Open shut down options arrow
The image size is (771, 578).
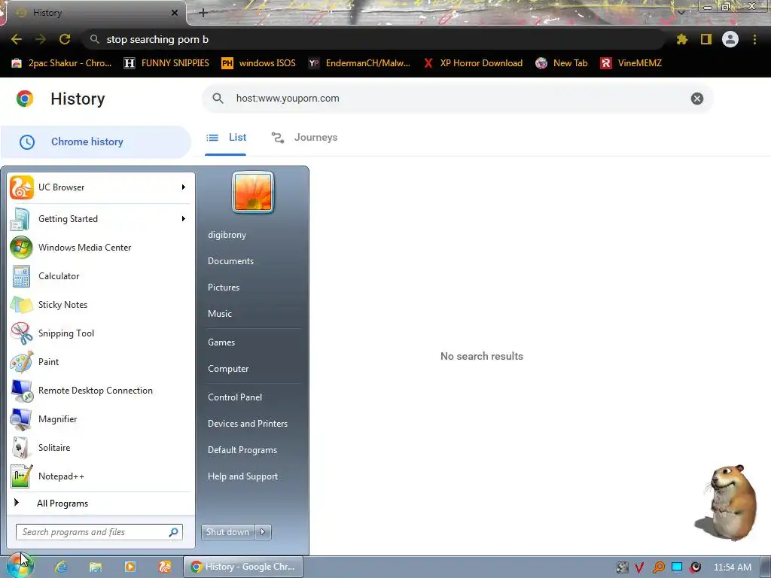tap(263, 532)
